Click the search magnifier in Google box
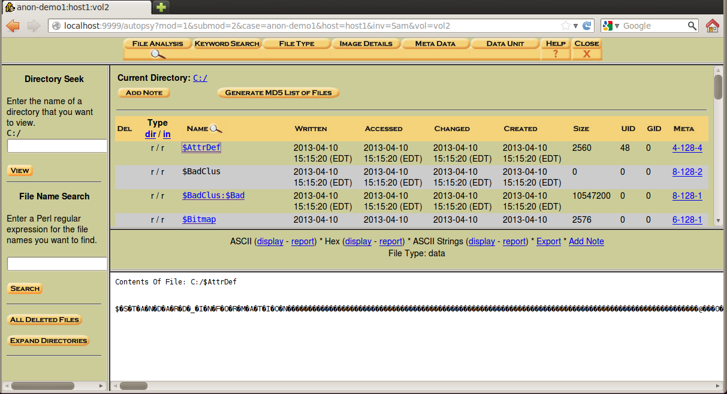 click(692, 26)
